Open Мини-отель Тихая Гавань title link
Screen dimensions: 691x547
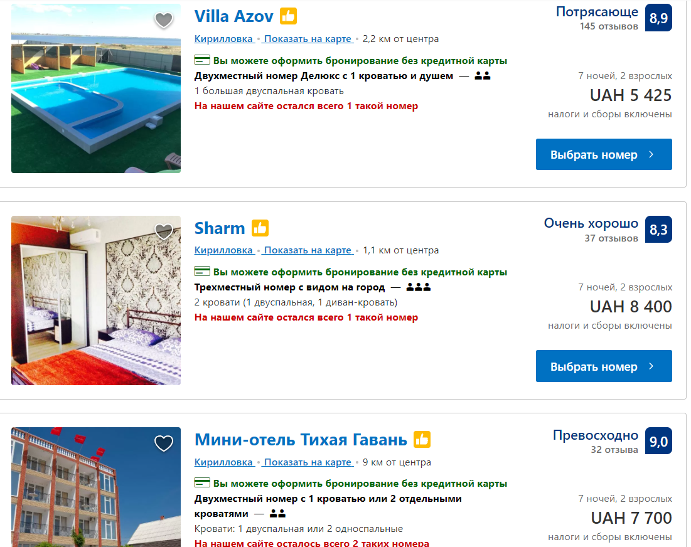(x=301, y=440)
